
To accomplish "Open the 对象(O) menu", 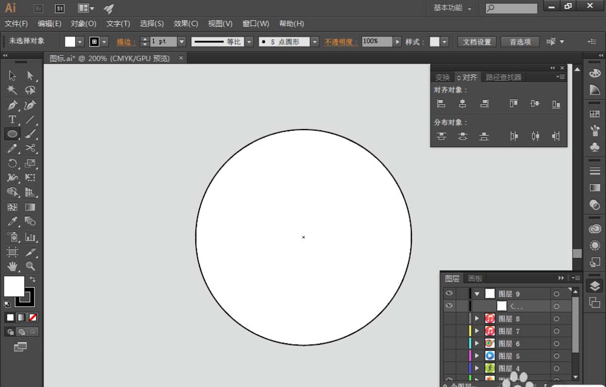I will pos(84,24).
